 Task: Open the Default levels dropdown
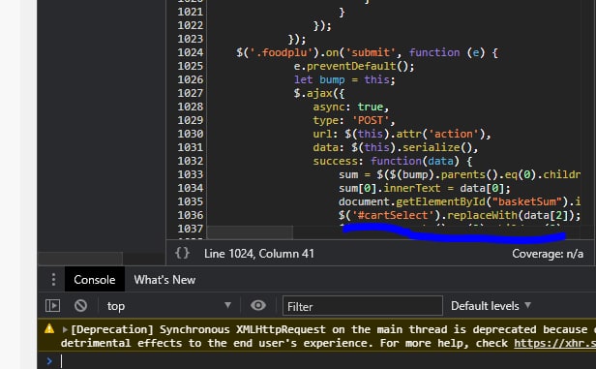491,306
